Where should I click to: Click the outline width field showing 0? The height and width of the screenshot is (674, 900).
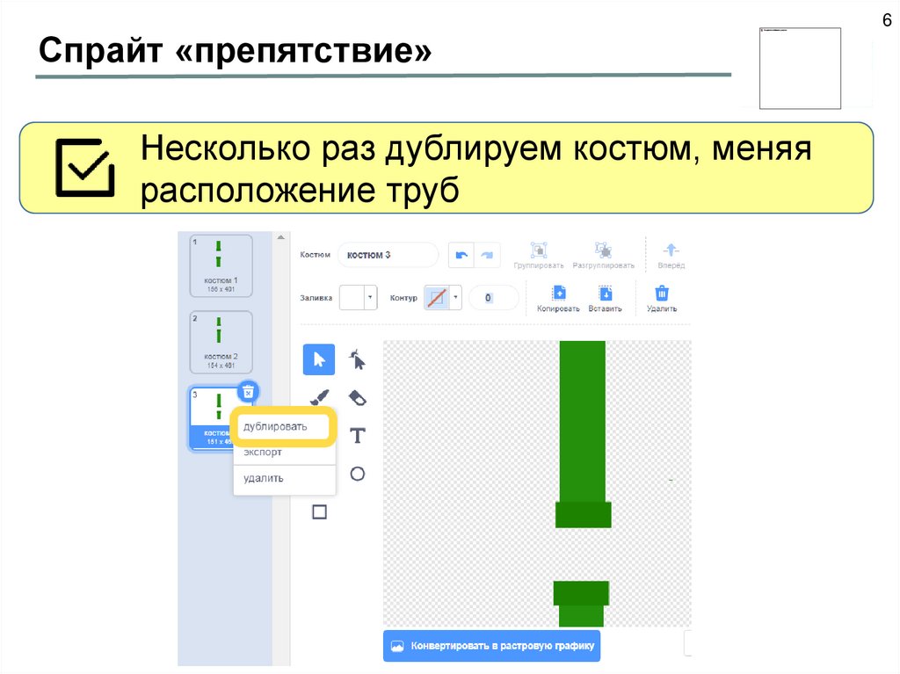(493, 297)
